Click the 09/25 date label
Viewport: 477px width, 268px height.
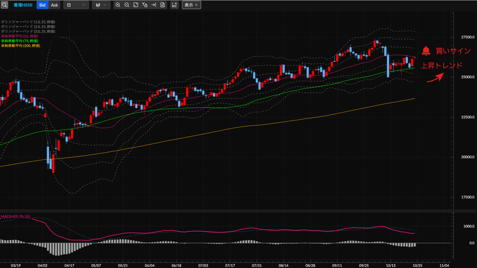click(x=364, y=265)
